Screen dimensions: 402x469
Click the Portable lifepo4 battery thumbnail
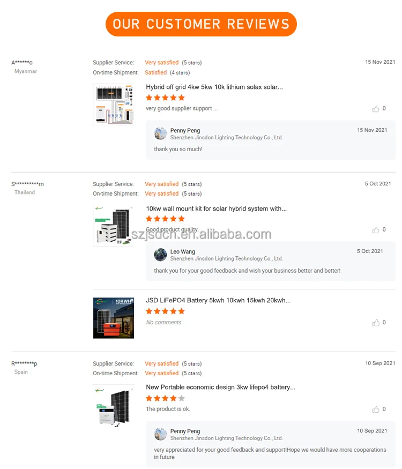pos(113,405)
